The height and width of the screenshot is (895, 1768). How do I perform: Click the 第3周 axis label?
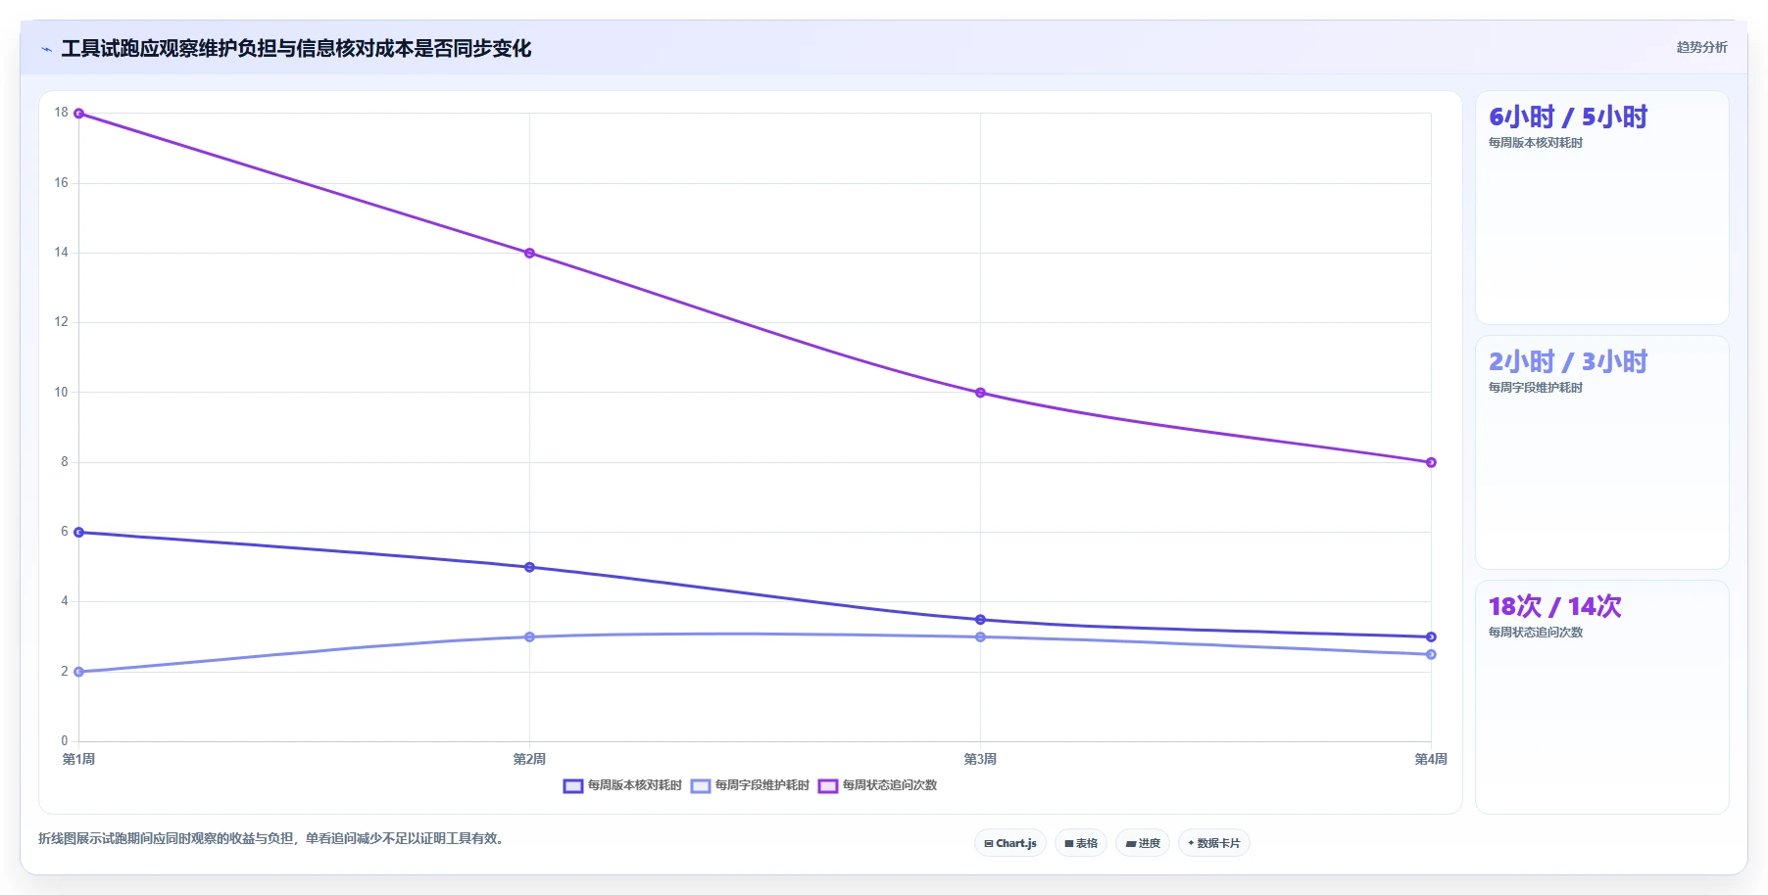tap(980, 759)
